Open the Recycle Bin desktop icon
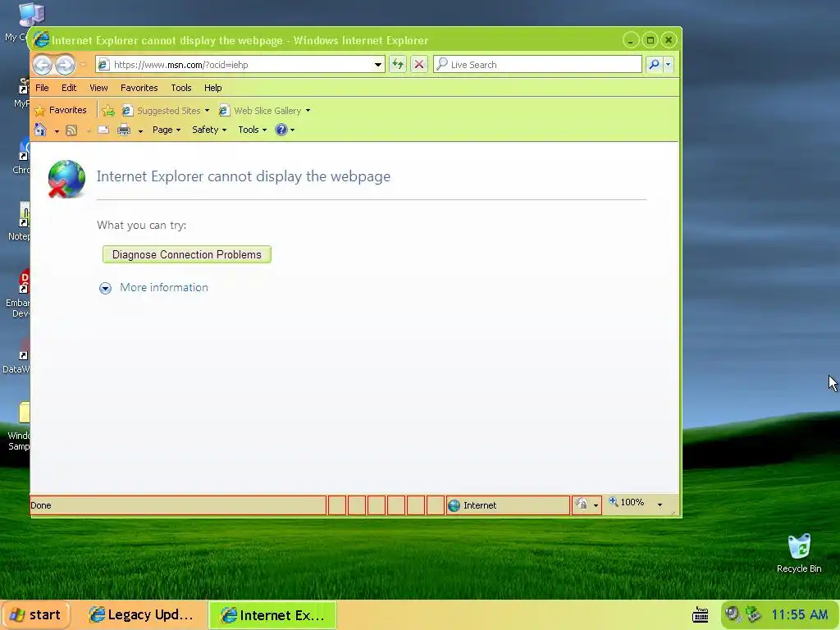 click(799, 553)
